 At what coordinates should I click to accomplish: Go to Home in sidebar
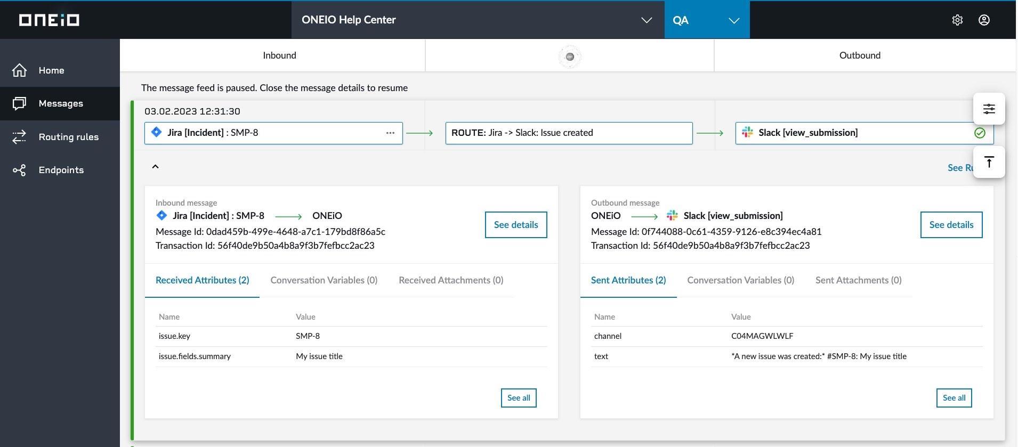click(x=60, y=70)
